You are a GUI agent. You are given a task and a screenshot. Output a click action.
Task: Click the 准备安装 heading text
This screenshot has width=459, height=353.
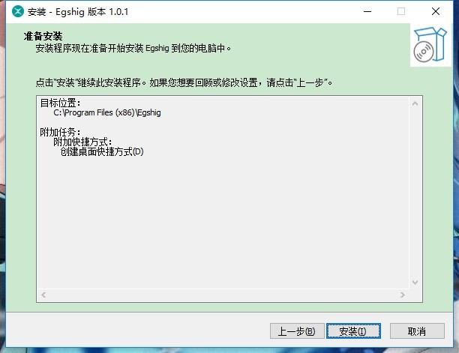click(x=43, y=36)
